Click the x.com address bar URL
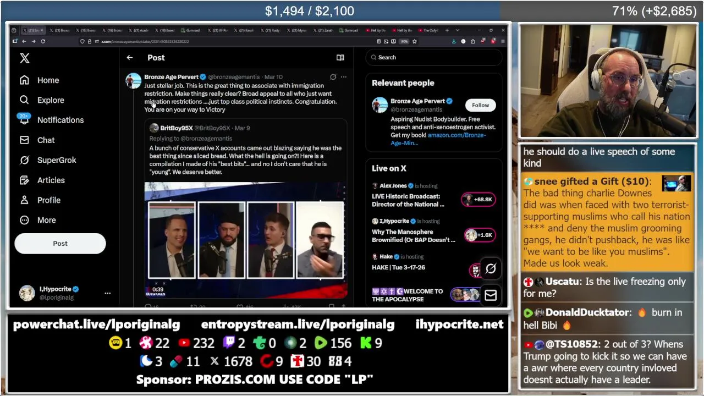This screenshot has width=704, height=396. (x=145, y=41)
